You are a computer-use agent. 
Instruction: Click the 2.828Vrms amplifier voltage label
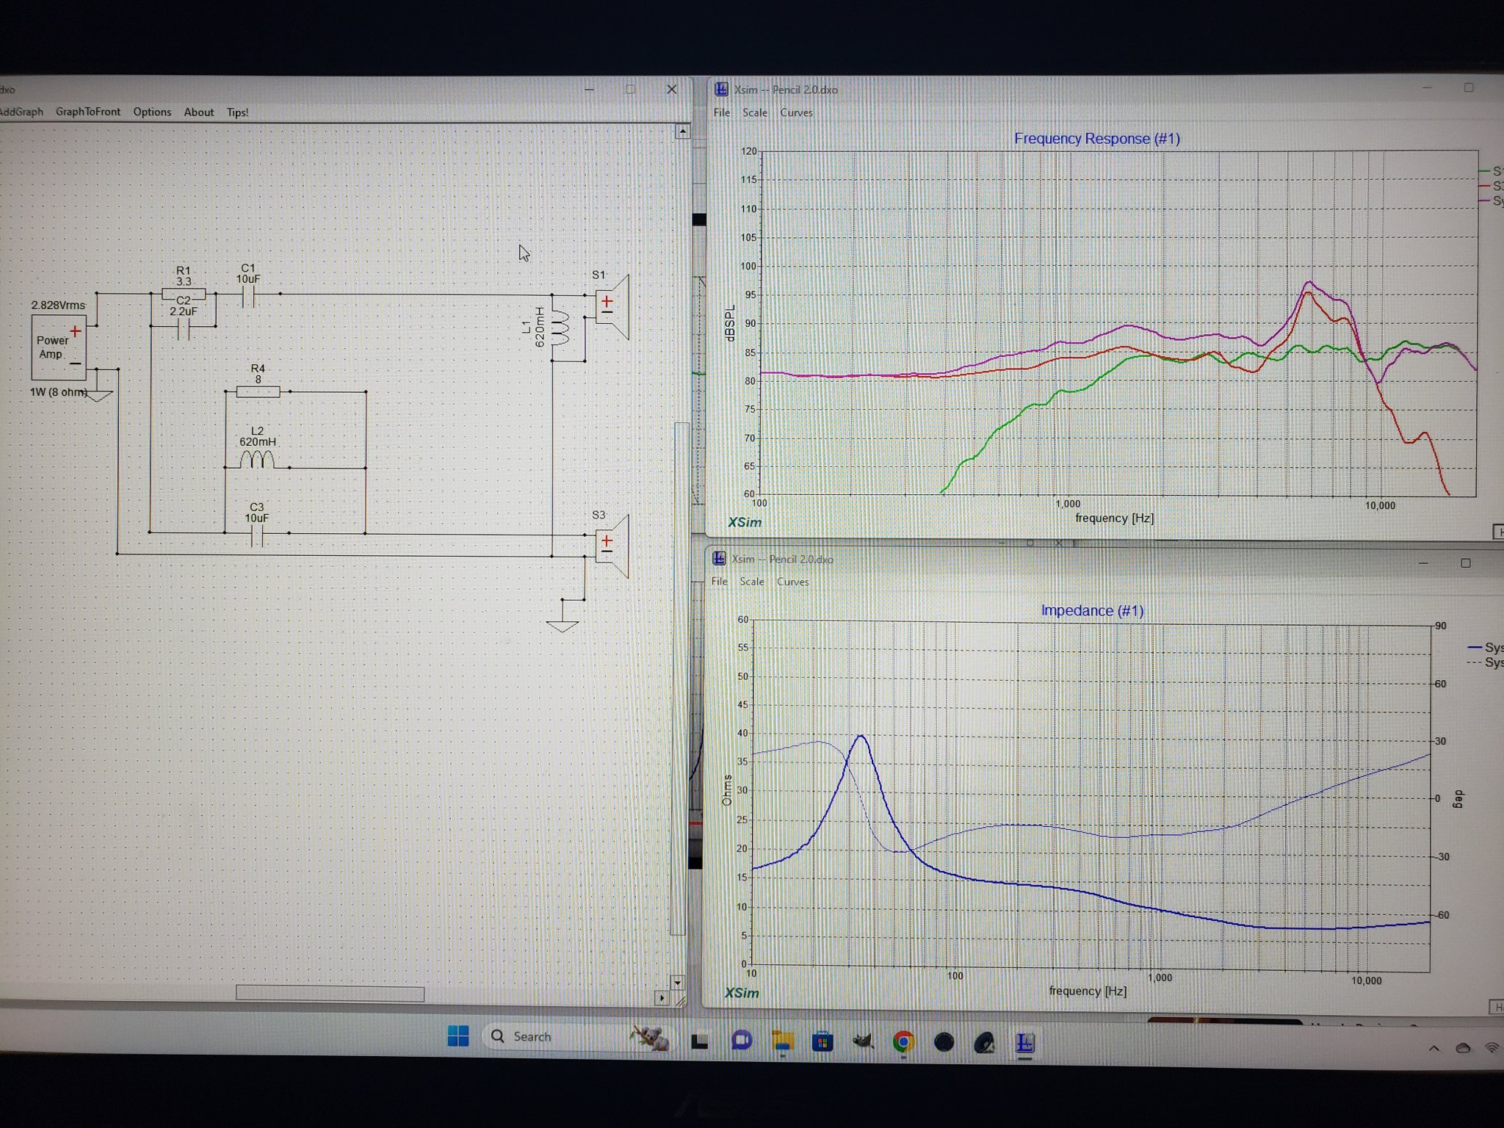click(58, 305)
